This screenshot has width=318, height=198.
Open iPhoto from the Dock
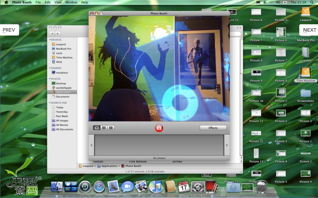pyautogui.click(x=142, y=186)
